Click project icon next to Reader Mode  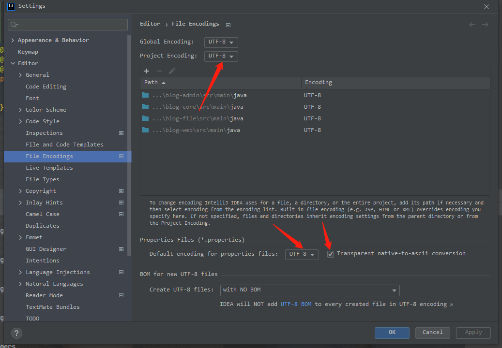pos(122,296)
